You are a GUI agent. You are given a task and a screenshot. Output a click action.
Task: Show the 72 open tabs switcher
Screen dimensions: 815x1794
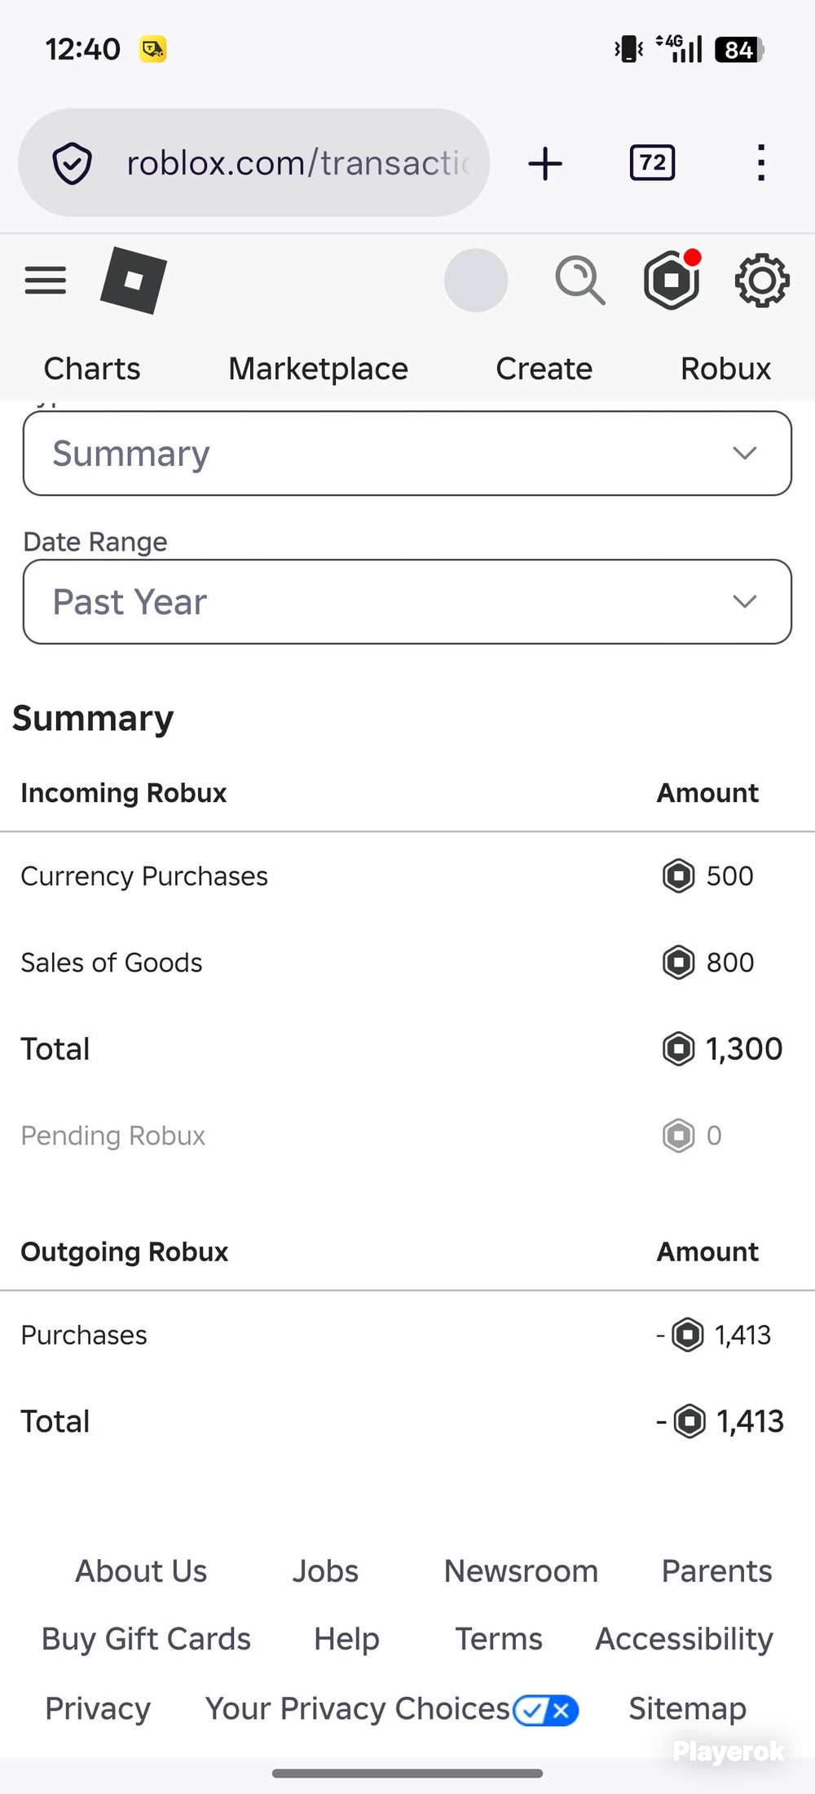(652, 162)
